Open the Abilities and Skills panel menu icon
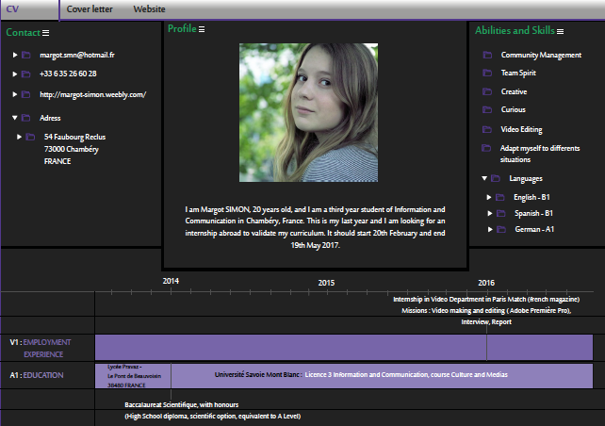Image resolution: width=605 pixels, height=426 pixels. (561, 32)
